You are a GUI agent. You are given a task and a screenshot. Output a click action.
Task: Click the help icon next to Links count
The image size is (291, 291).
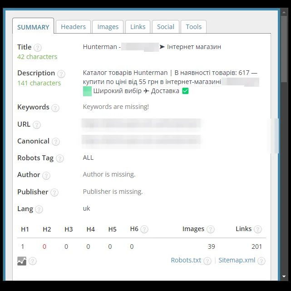pos(258,229)
